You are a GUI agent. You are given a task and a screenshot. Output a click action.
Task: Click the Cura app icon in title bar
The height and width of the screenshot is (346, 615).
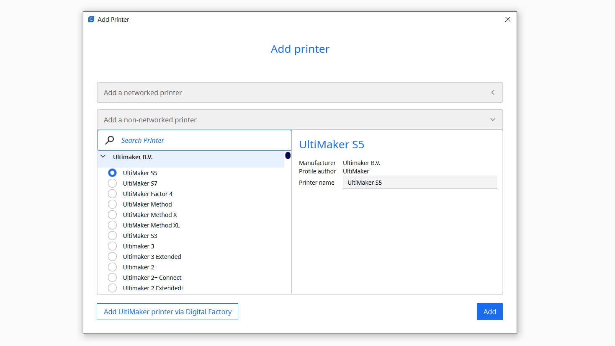point(91,19)
